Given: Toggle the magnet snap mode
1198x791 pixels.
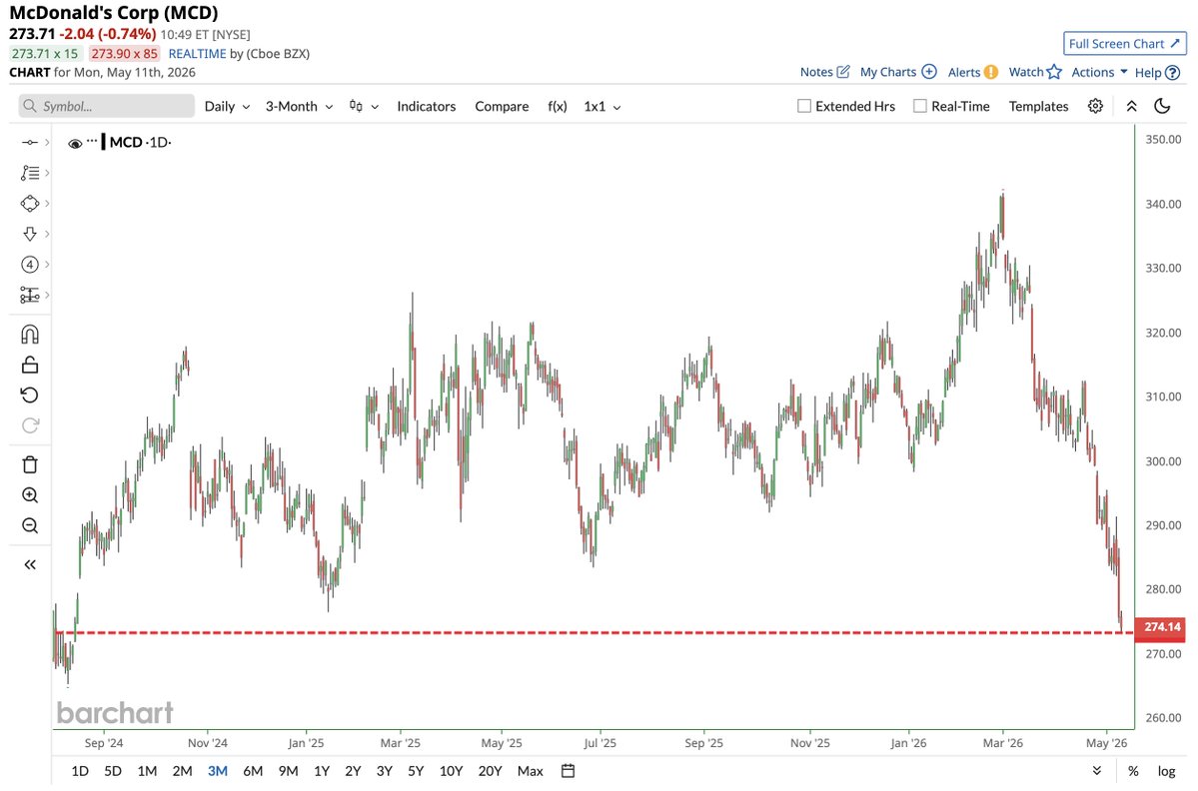Looking at the screenshot, I should click(x=30, y=335).
